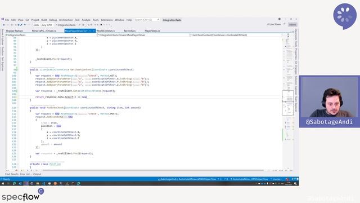The image size is (360, 203).
Task: Open the Output panel tab
Action: (37, 174)
